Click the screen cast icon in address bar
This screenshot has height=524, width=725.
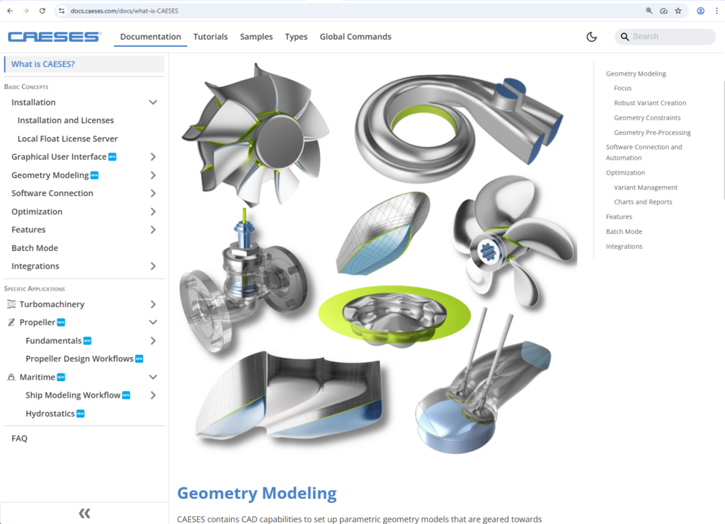click(663, 11)
